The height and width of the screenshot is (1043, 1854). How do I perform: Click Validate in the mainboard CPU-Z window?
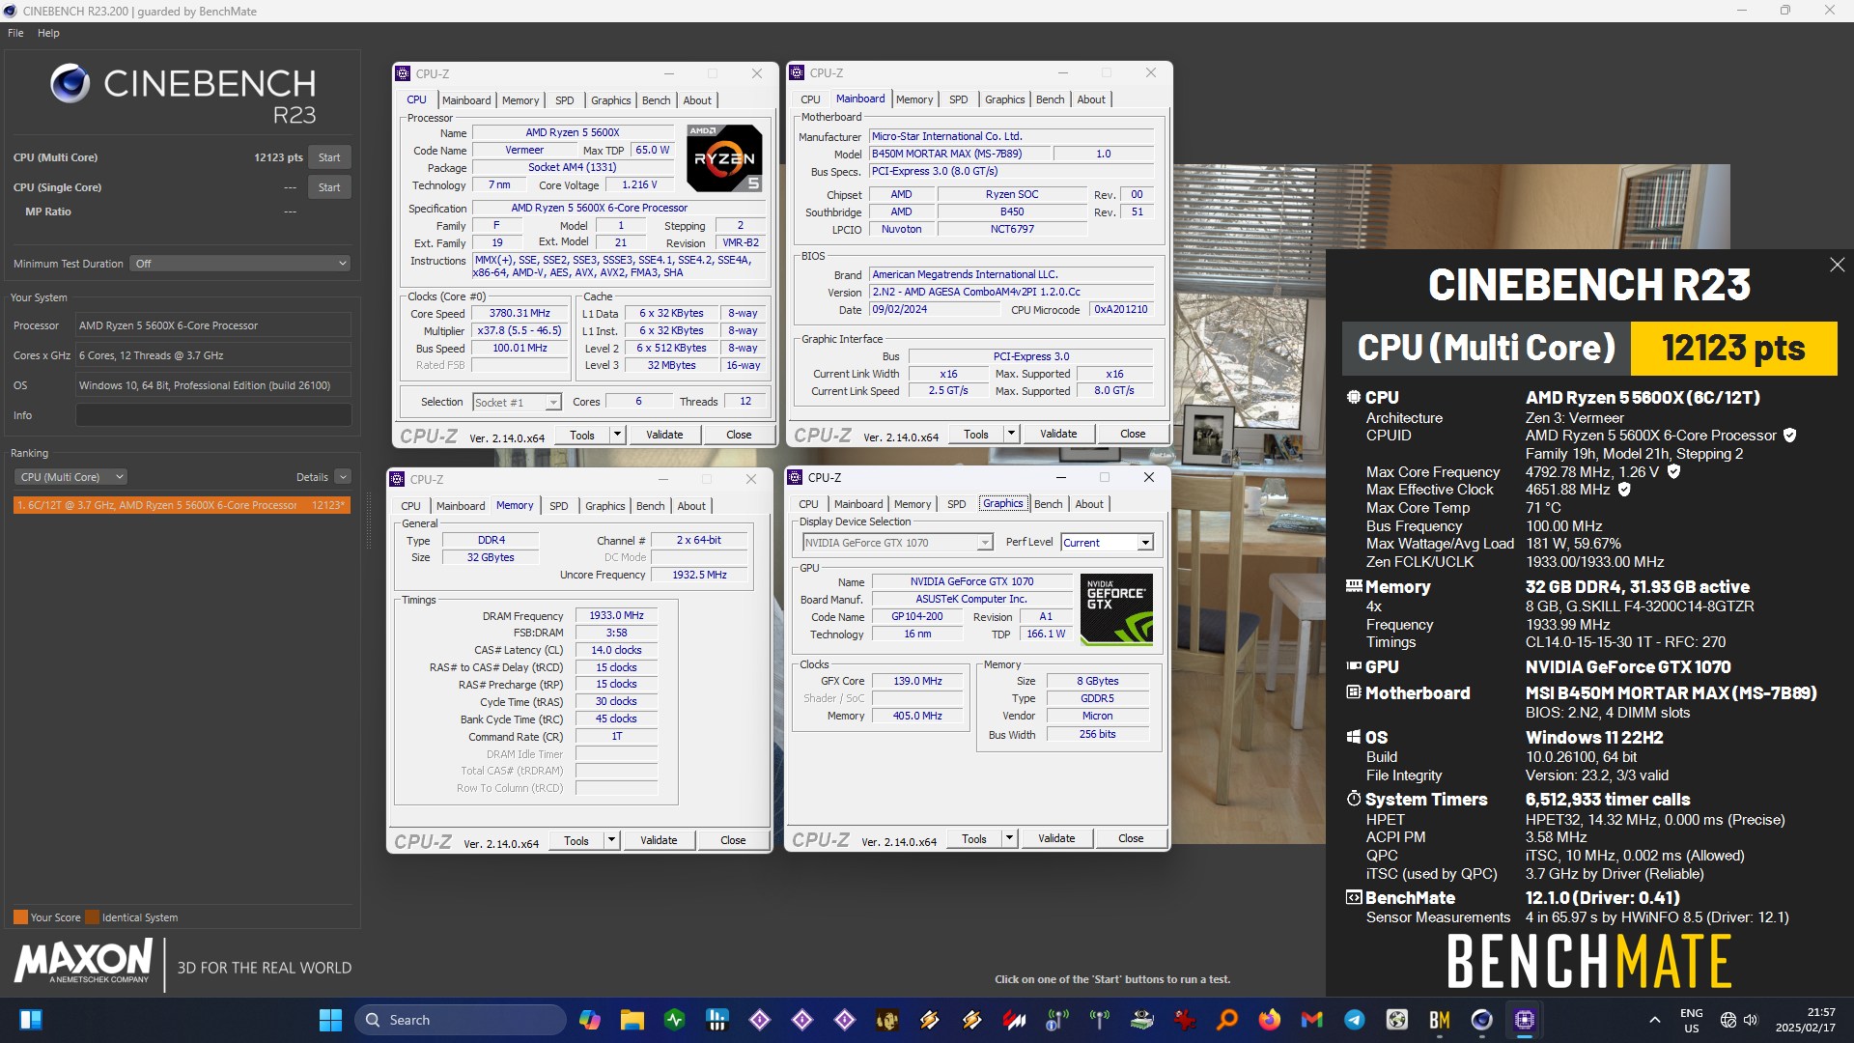pos(1058,435)
